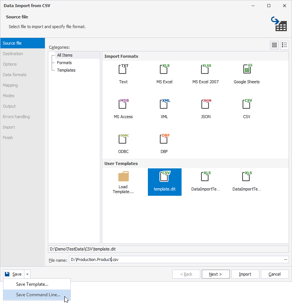Open the Source file wizard page
Viewport: 292px width, 303px height.
coord(22,43)
